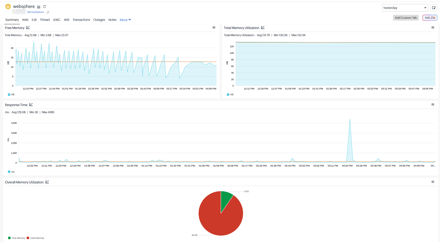Open Total Memory Utilization widget options menu
This screenshot has width=440, height=242.
click(x=433, y=27)
